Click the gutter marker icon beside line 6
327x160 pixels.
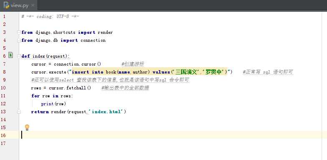coord(11,55)
